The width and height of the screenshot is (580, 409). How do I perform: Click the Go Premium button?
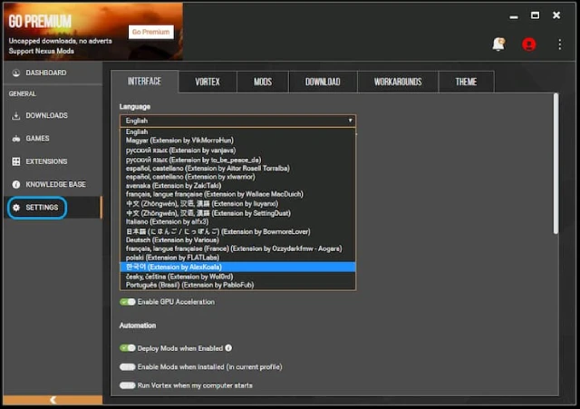point(151,32)
